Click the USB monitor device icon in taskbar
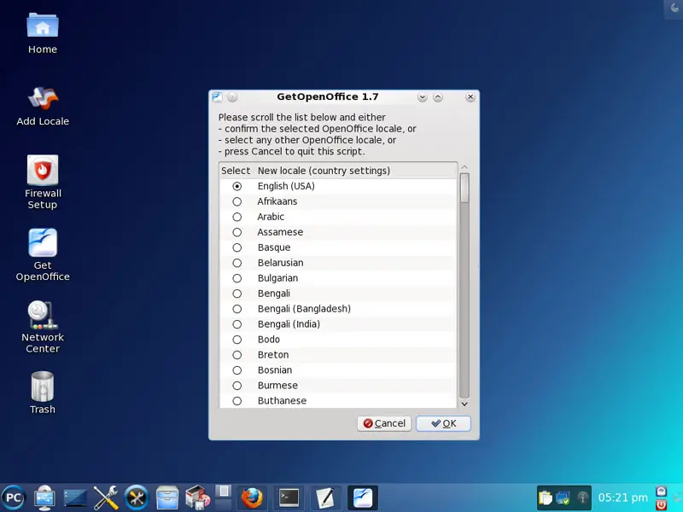Image resolution: width=683 pixels, height=512 pixels. tap(44, 497)
